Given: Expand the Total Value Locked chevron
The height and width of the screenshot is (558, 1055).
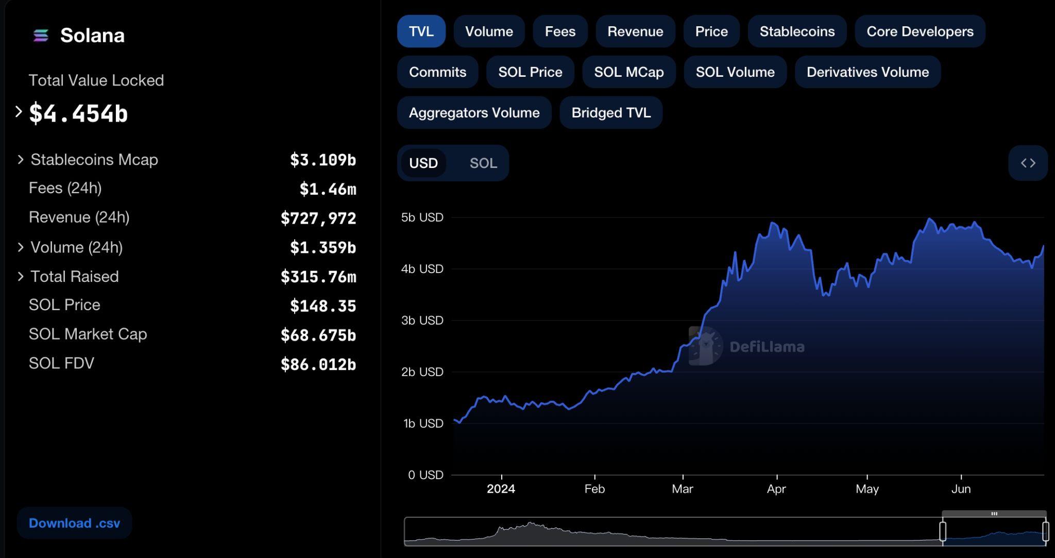Looking at the screenshot, I should [19, 112].
